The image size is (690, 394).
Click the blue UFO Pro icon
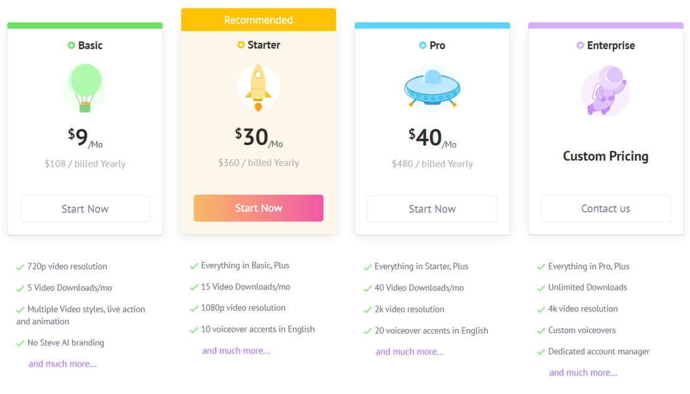(x=432, y=89)
